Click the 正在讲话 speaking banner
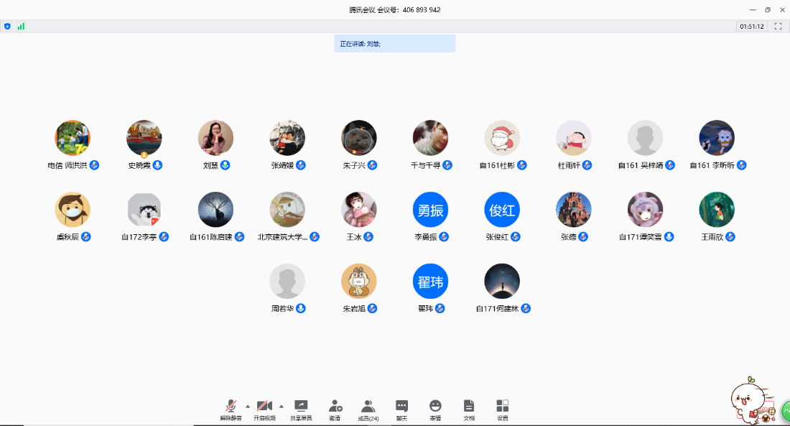 click(x=394, y=44)
